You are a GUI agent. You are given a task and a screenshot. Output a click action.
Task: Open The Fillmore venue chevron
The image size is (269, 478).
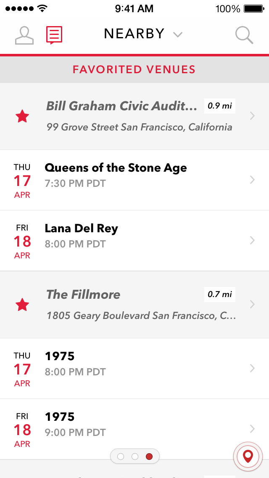[252, 304]
